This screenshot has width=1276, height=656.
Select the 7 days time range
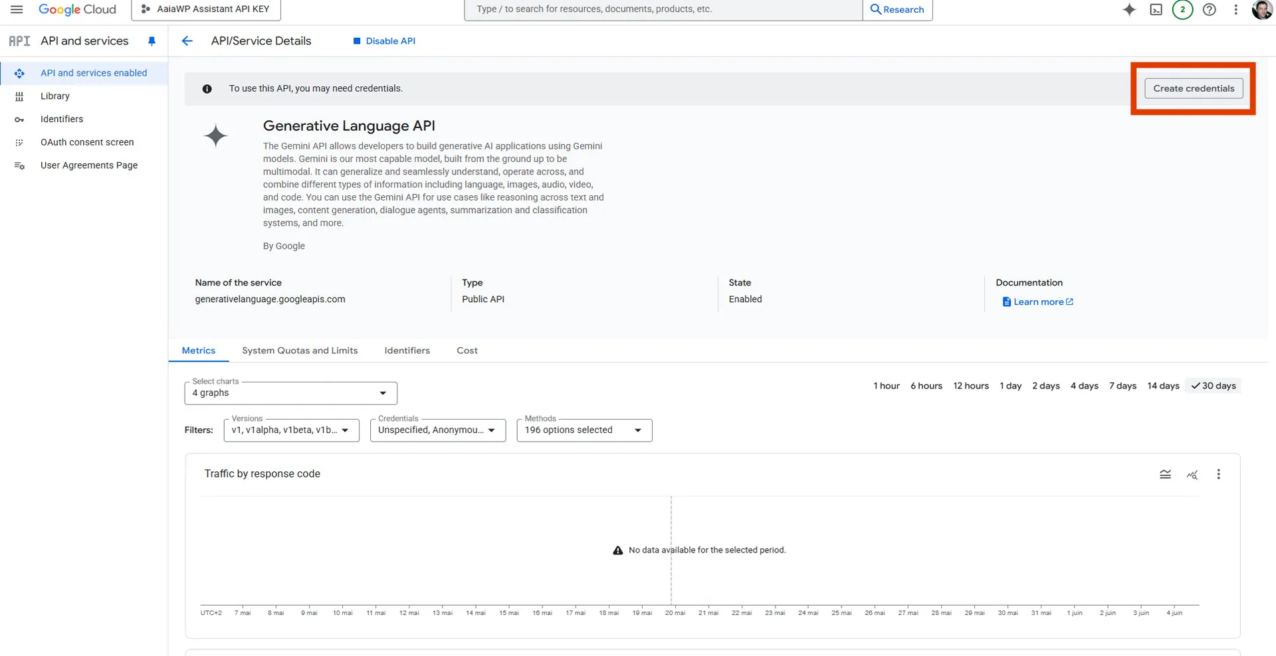click(1123, 386)
